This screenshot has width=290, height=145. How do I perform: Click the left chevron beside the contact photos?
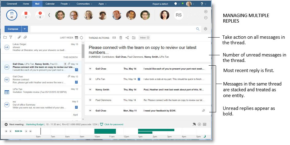coord(49,15)
